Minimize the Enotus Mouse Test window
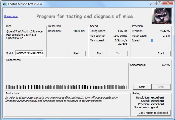 point(153,3)
